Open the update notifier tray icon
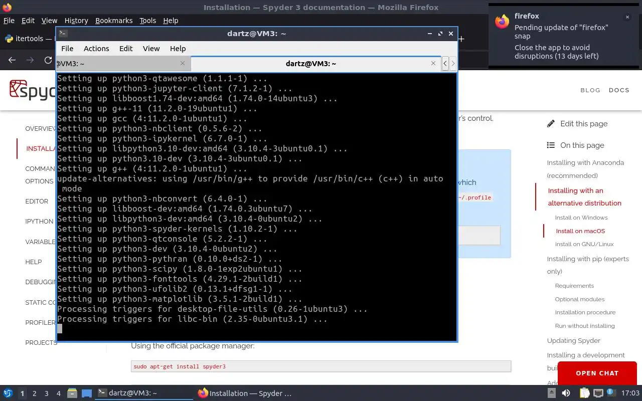This screenshot has width=642, height=401. point(611,393)
